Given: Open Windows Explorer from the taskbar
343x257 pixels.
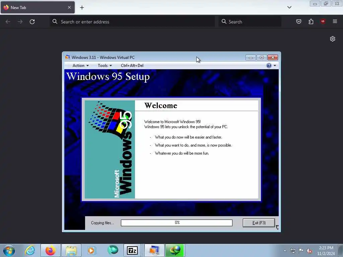Looking at the screenshot, I should (71, 250).
